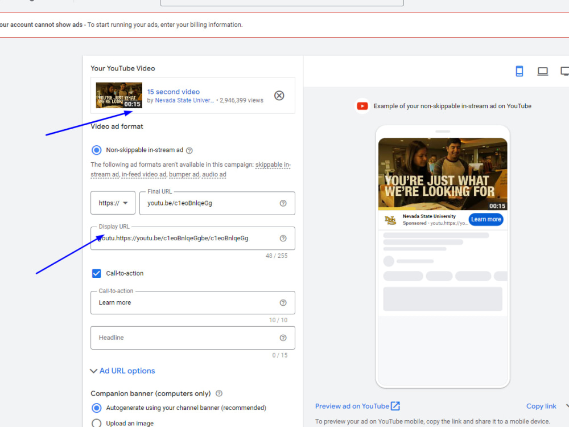The image size is (569, 427).
Task: Switch preview to mobile phone view
Action: pos(519,71)
